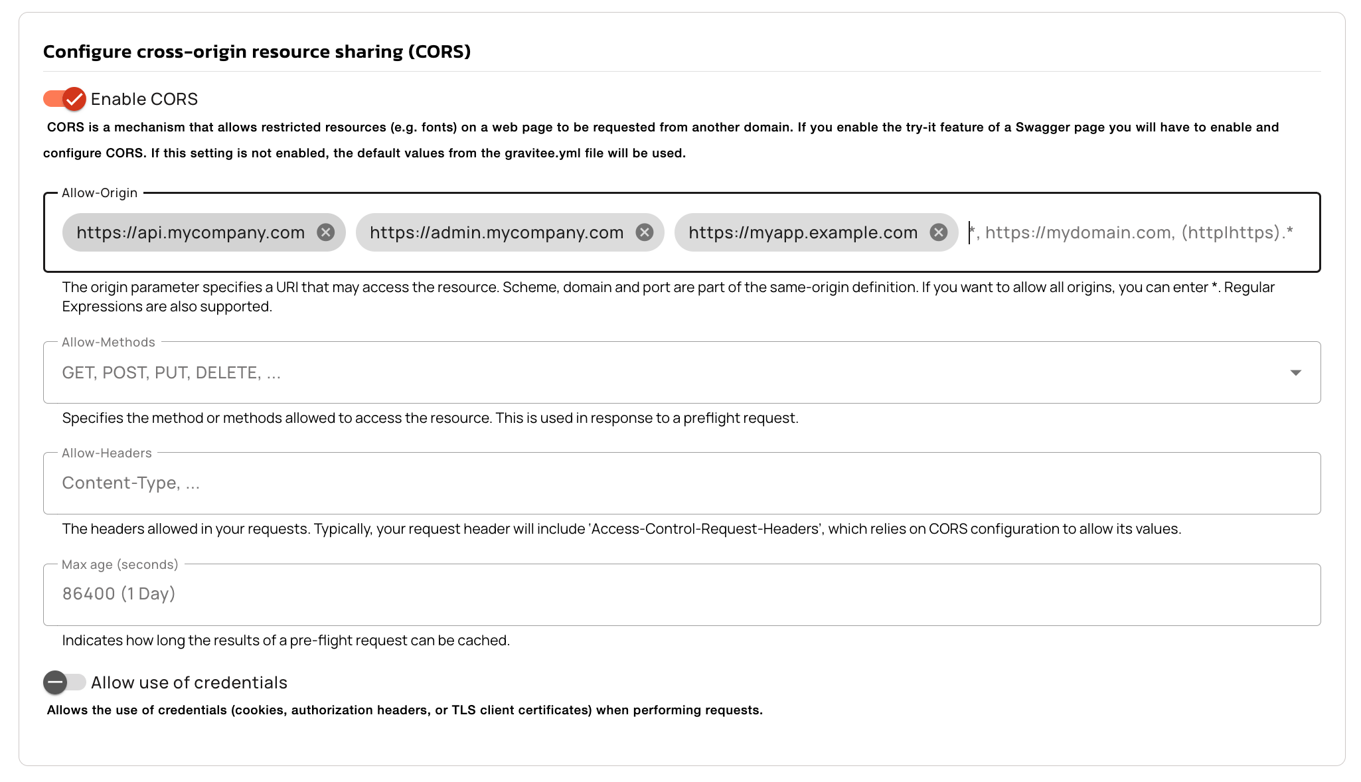Image resolution: width=1361 pixels, height=782 pixels.
Task: Select the https://api.mycompany.com chip
Action: click(x=191, y=232)
